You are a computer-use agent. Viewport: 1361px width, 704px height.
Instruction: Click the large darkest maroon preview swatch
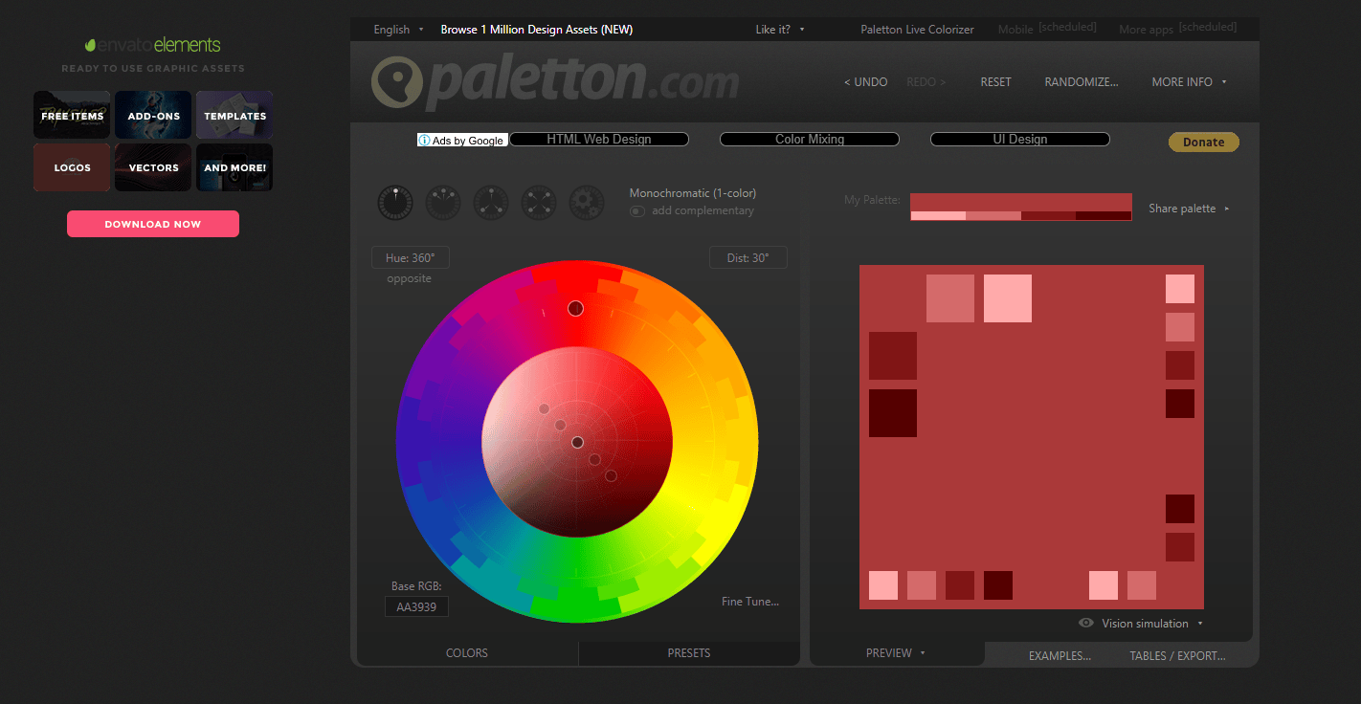pos(893,413)
